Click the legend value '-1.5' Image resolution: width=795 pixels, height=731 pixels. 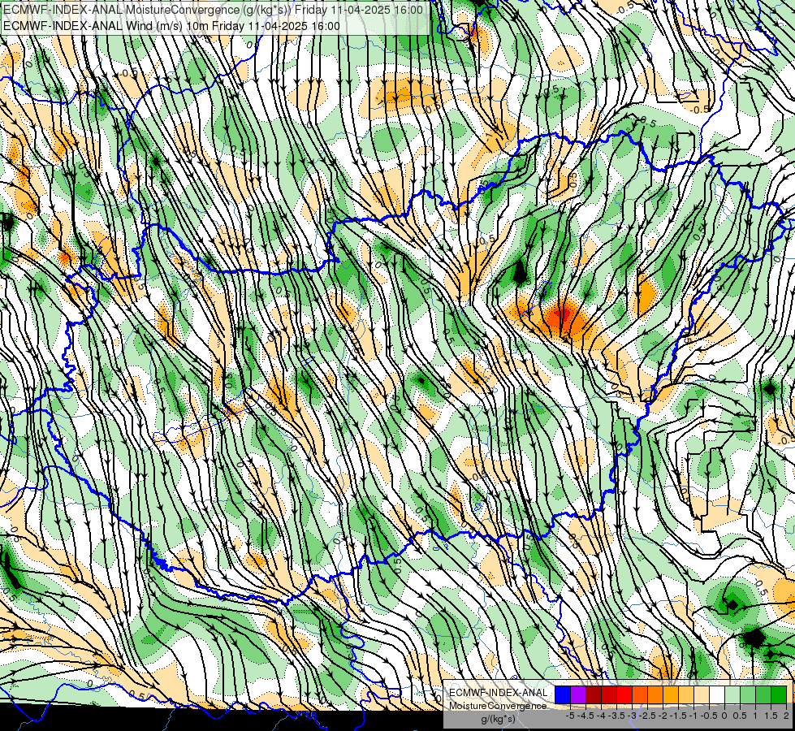click(x=680, y=716)
